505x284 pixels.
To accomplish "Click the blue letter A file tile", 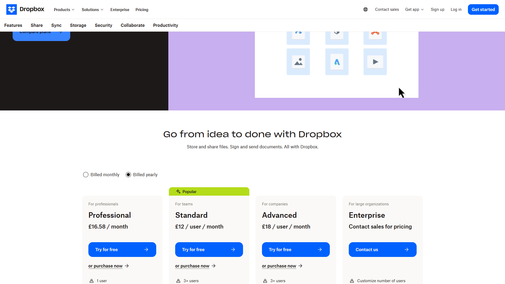I will point(337,62).
